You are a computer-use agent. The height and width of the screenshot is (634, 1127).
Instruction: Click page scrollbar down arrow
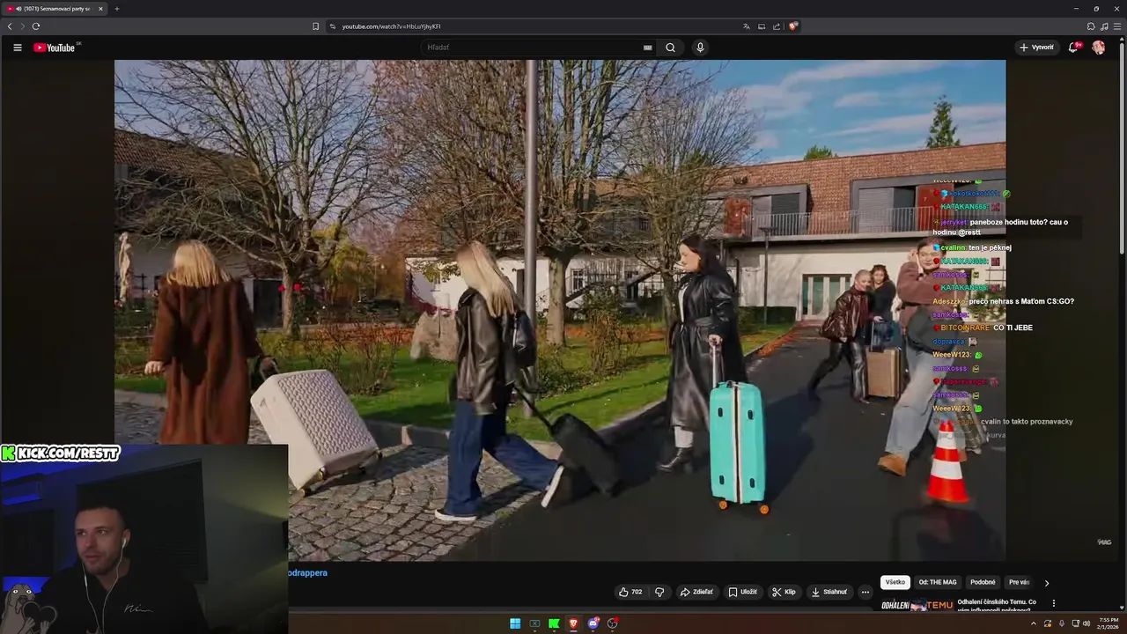coord(1123,608)
